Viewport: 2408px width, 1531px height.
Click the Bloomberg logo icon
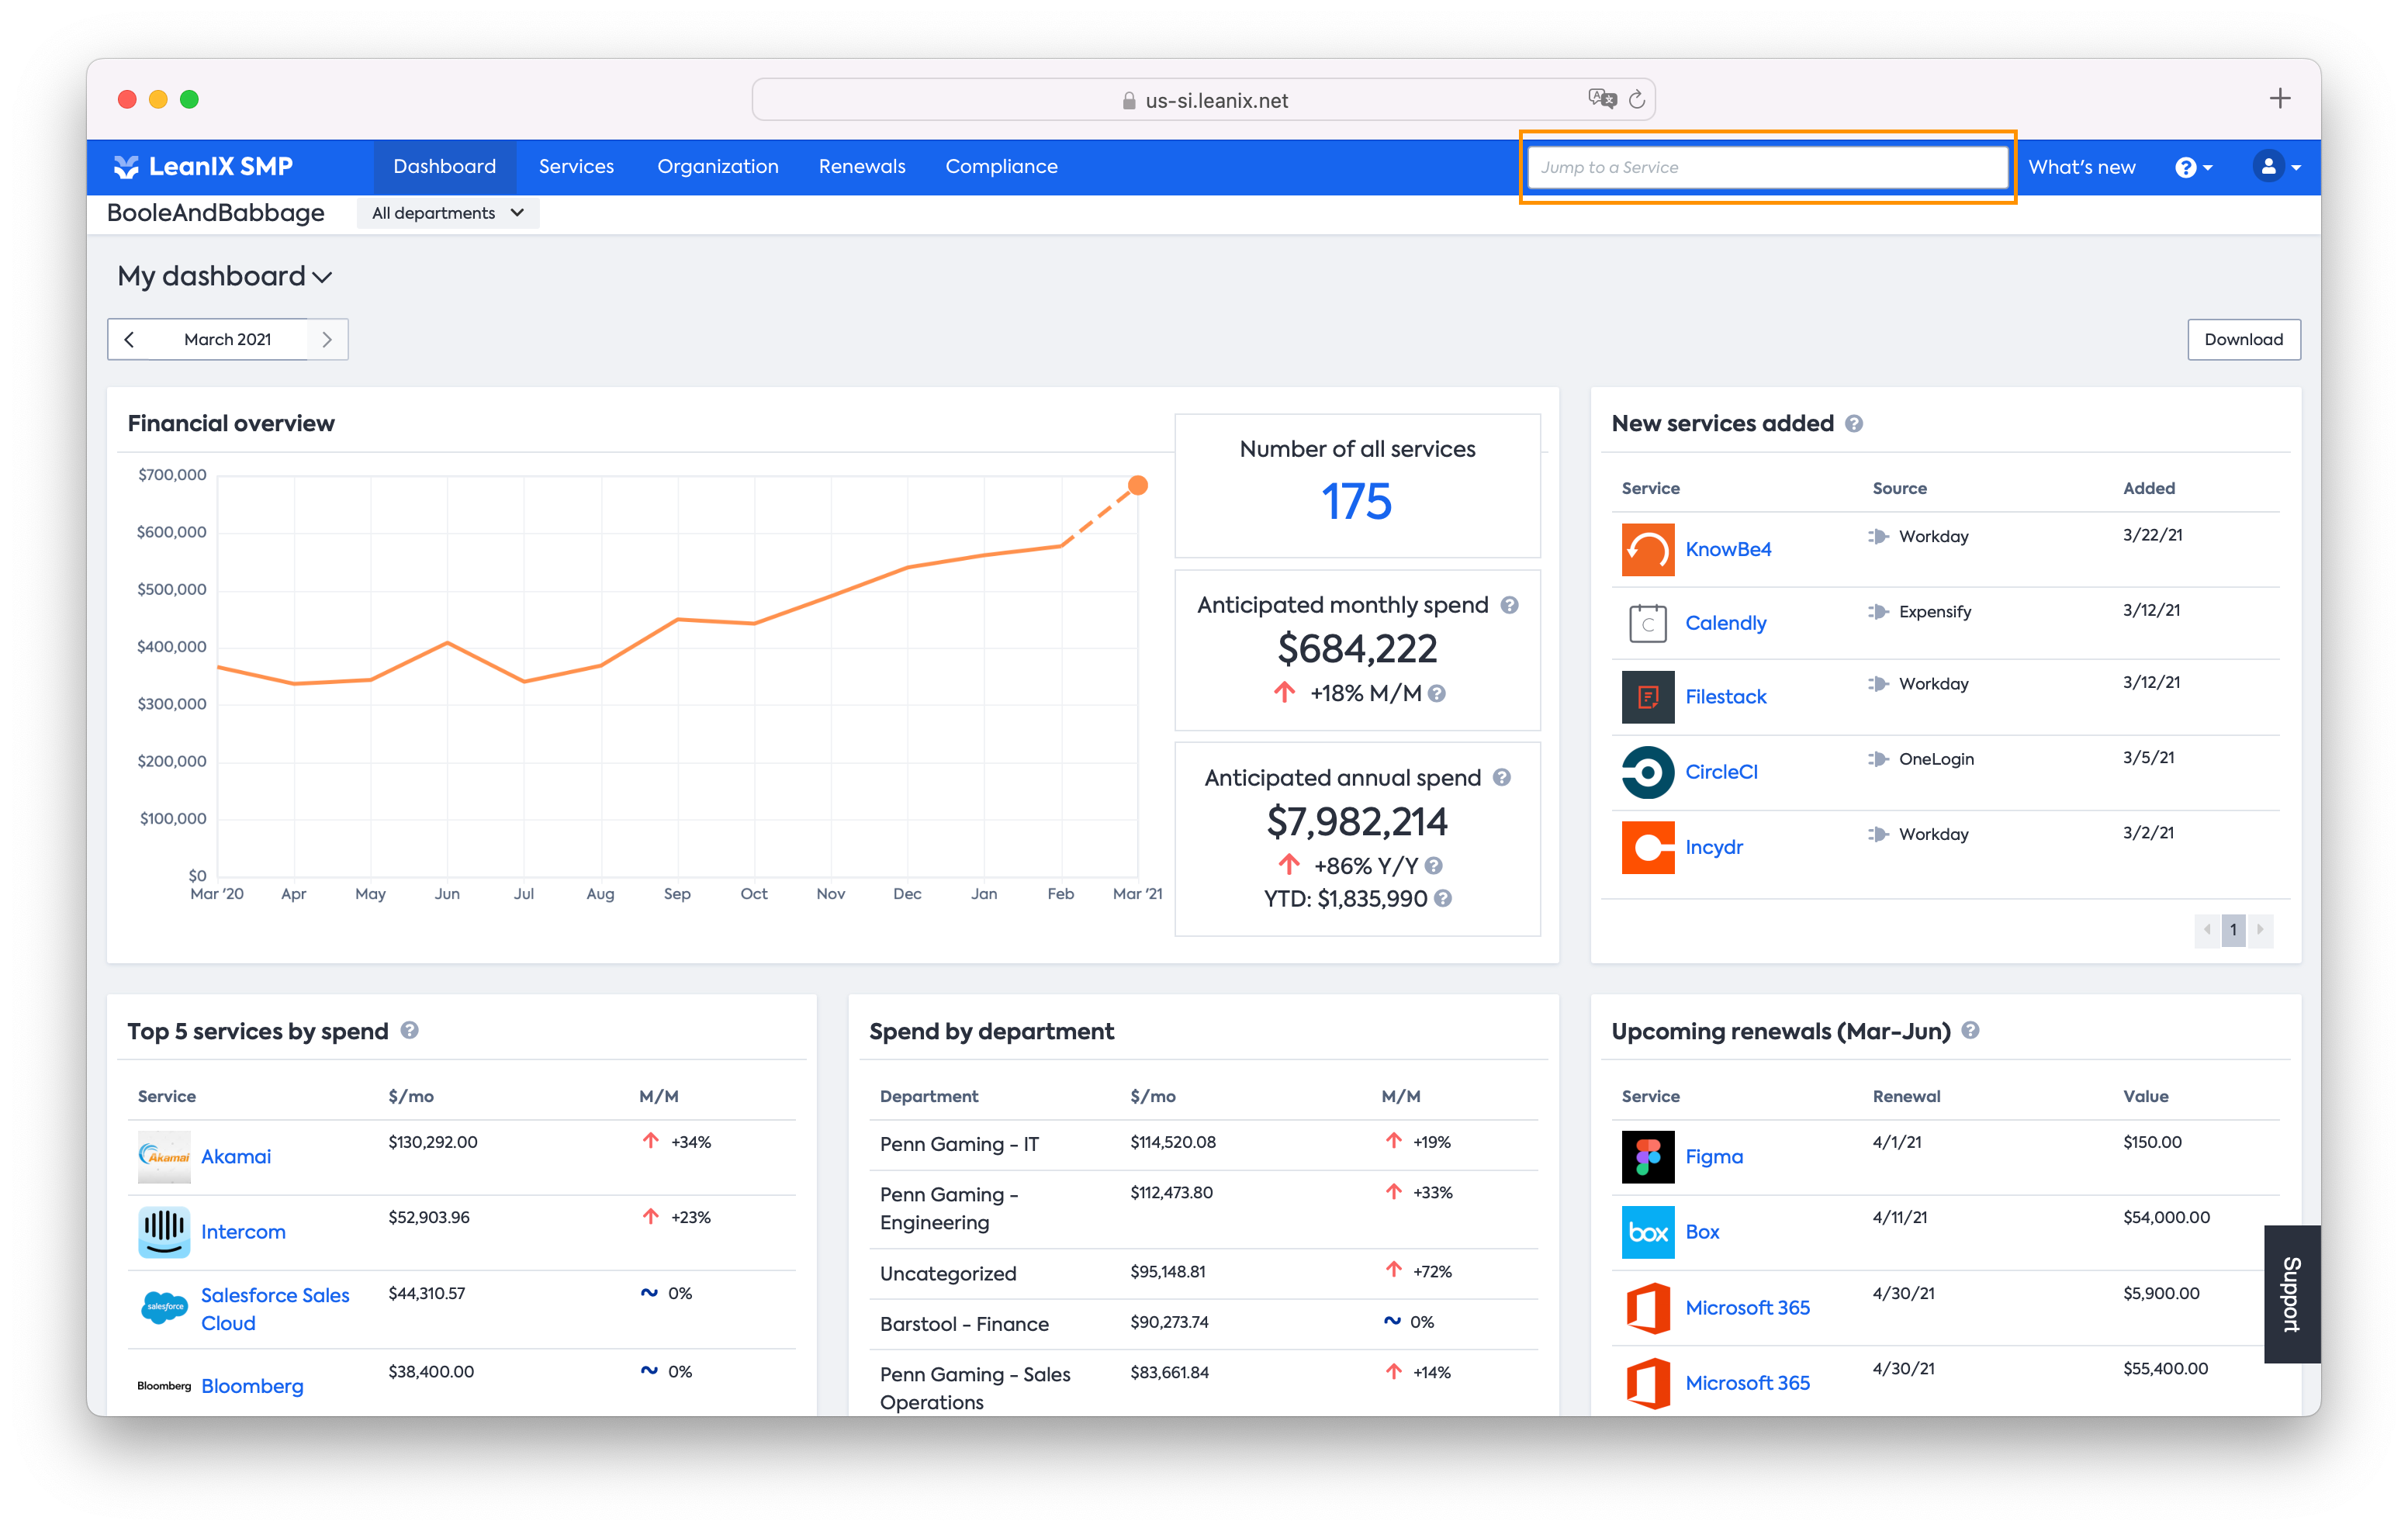click(164, 1386)
